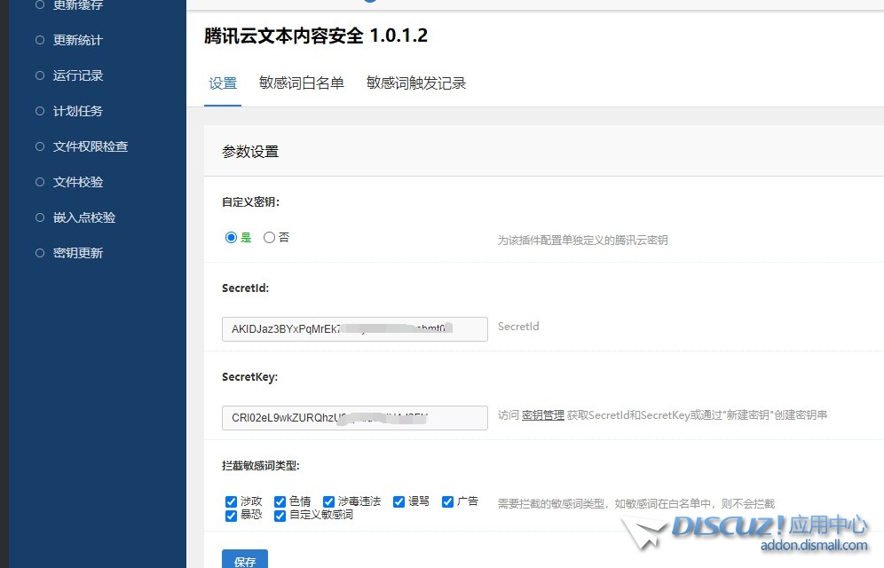Uncheck the 涉政 sensitive word type
The image size is (884, 568).
click(232, 501)
